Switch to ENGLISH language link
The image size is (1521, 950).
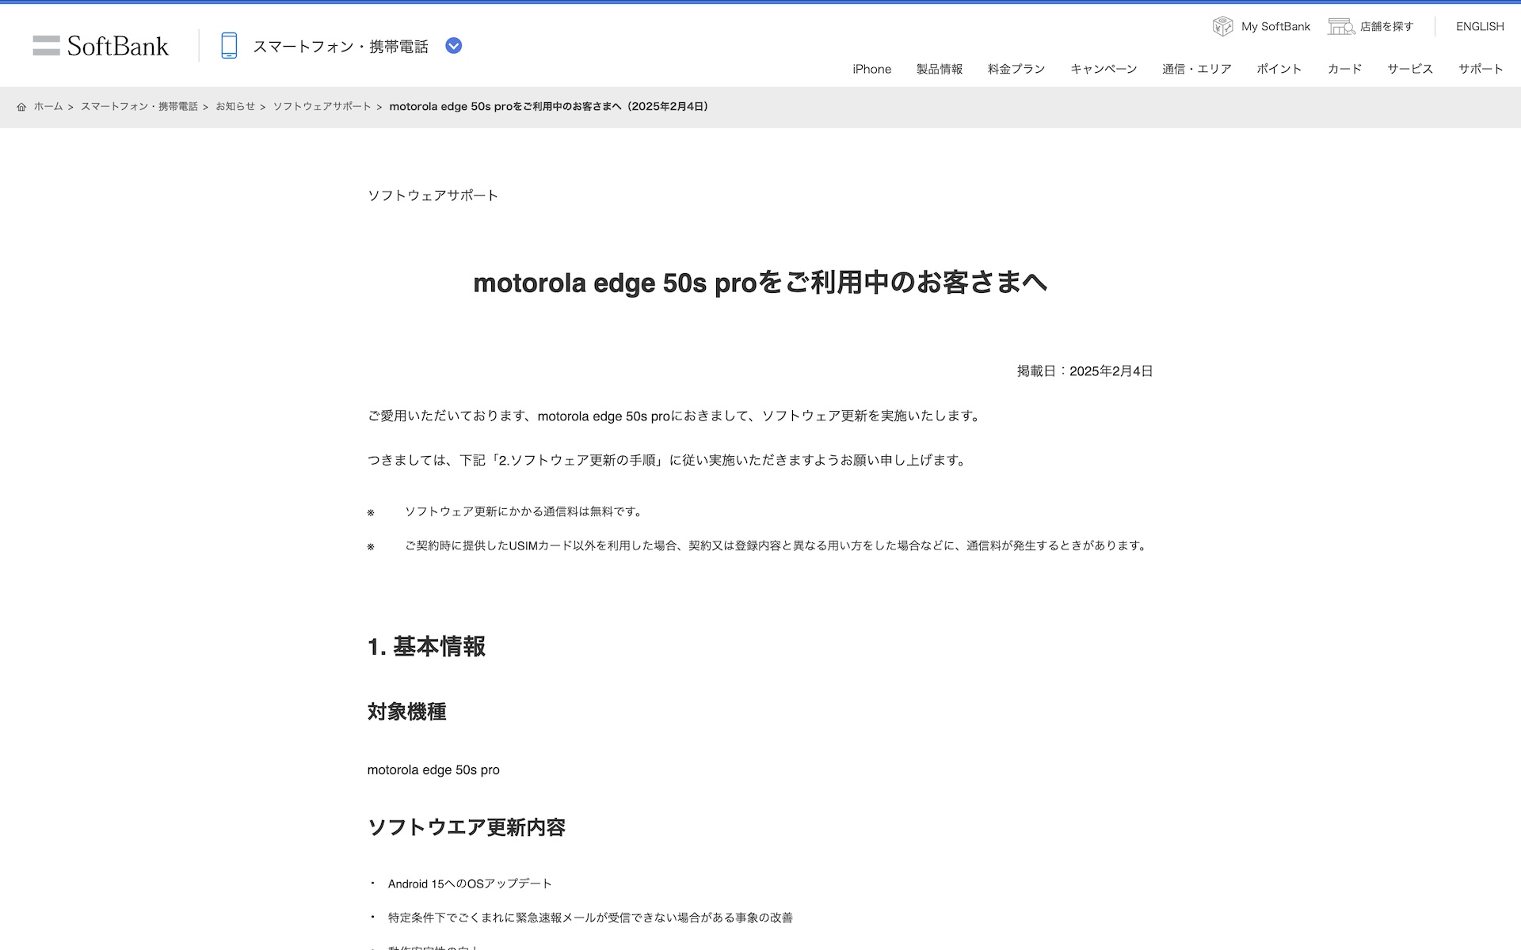tap(1479, 26)
